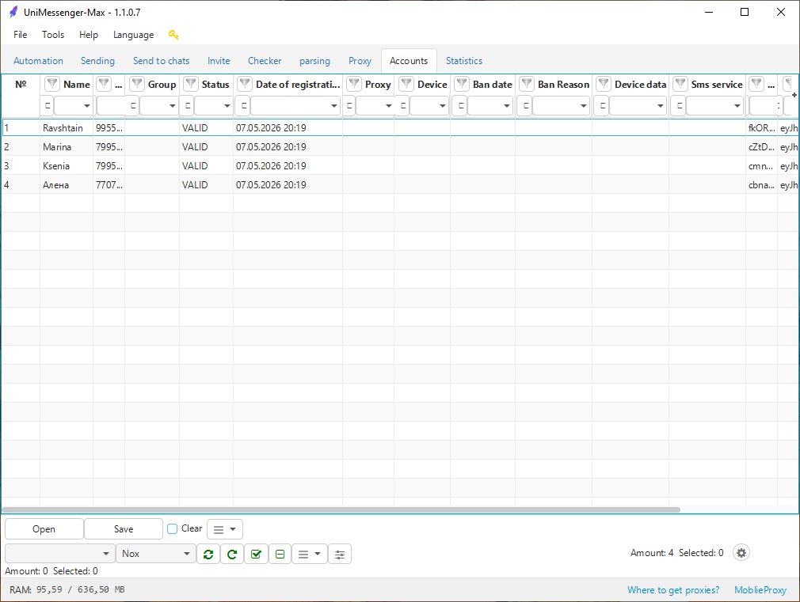
Task: Click the filter icon beside Sms service
Action: click(x=680, y=84)
